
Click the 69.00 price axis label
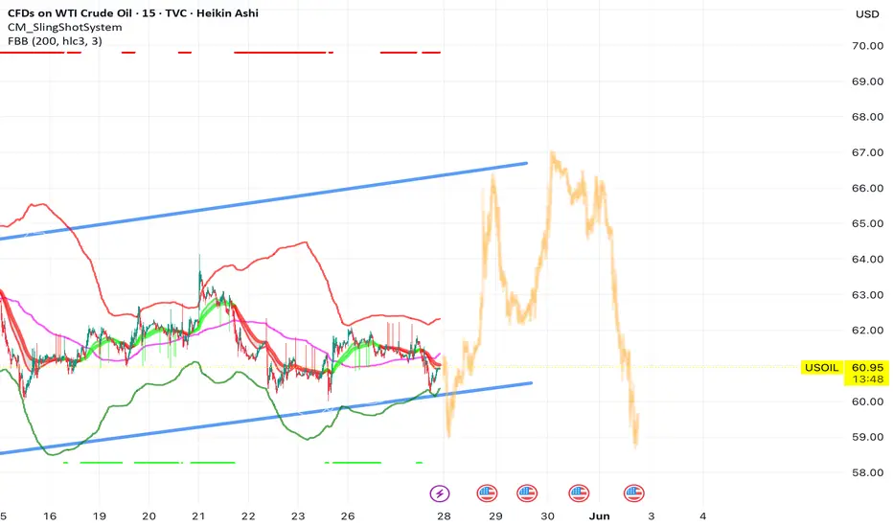click(867, 81)
